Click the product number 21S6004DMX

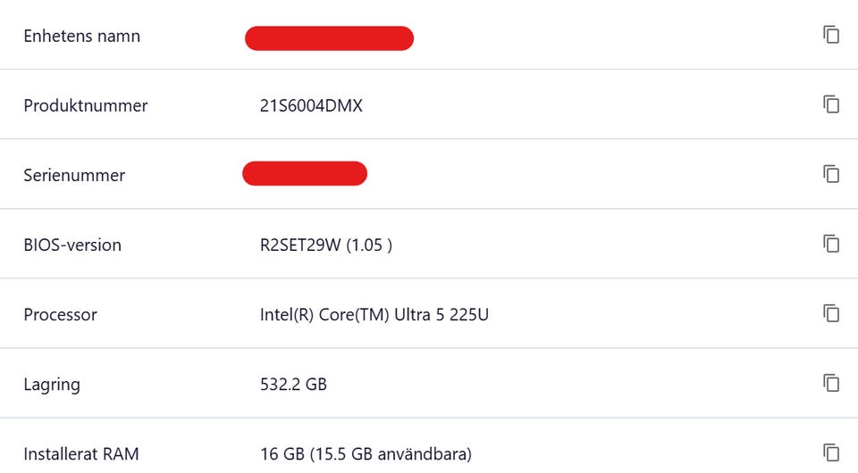click(311, 106)
